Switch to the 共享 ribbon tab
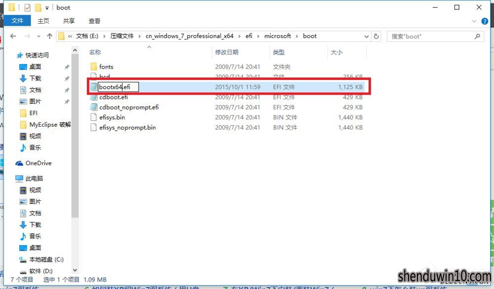494x289 pixels. [69, 21]
